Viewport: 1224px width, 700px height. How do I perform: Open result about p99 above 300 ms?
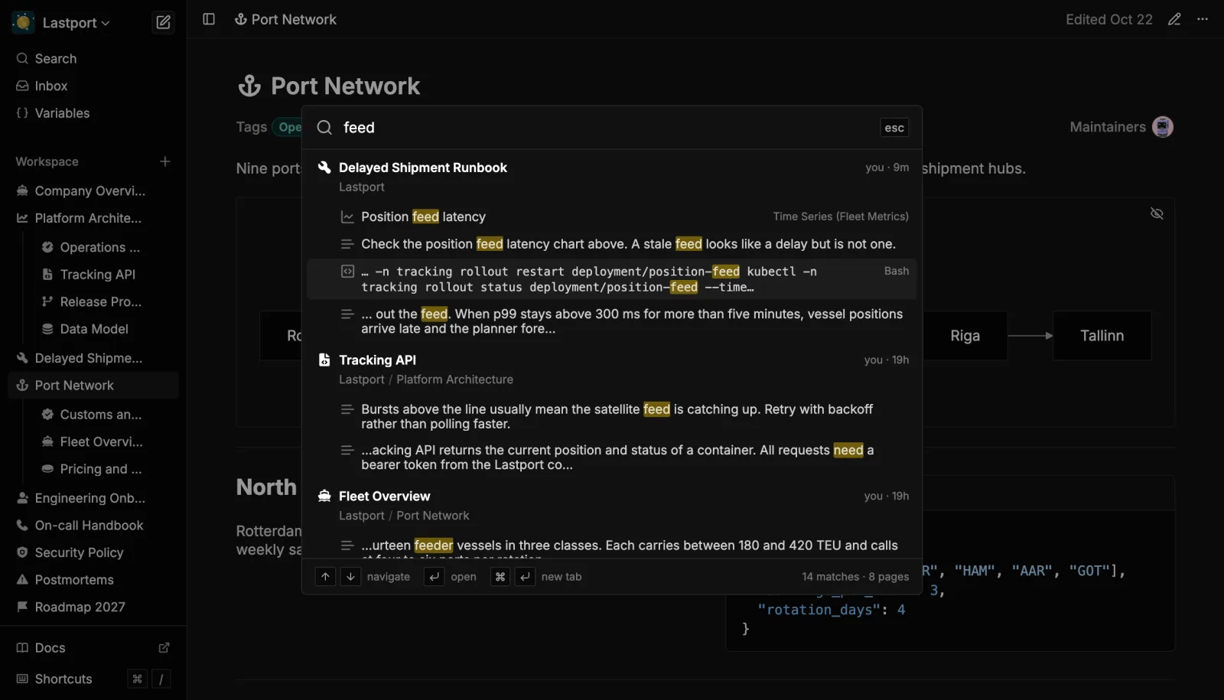612,321
